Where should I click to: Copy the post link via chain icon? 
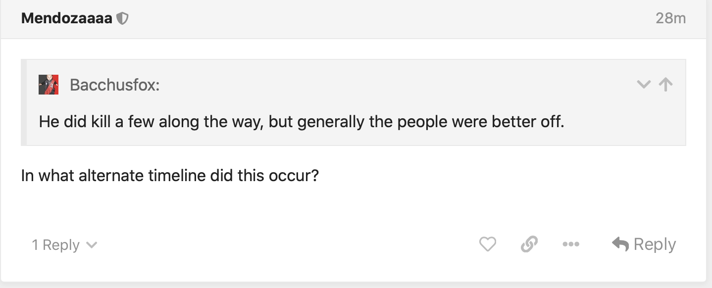(529, 244)
